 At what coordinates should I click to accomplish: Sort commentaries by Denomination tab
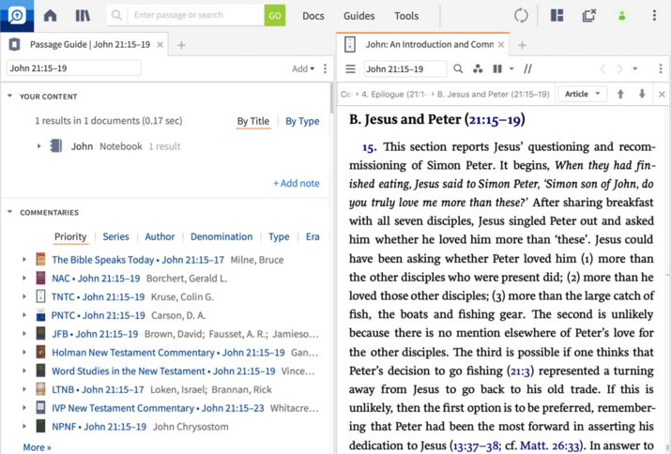221,236
